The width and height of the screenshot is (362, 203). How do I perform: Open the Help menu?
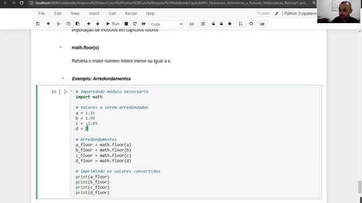(x=150, y=14)
